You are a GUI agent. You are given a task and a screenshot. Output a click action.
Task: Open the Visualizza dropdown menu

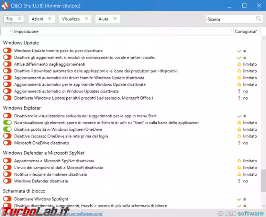click(75, 19)
